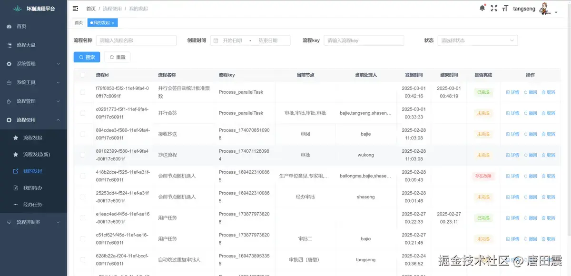Click 撤回 for the 审批二 row
Screen dimensions: 571x276
click(531, 239)
